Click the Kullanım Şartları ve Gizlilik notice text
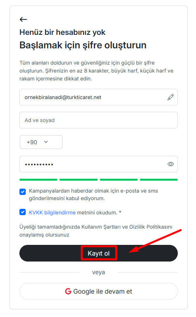Image resolution: width=196 pixels, height=317 pixels. coord(96,231)
